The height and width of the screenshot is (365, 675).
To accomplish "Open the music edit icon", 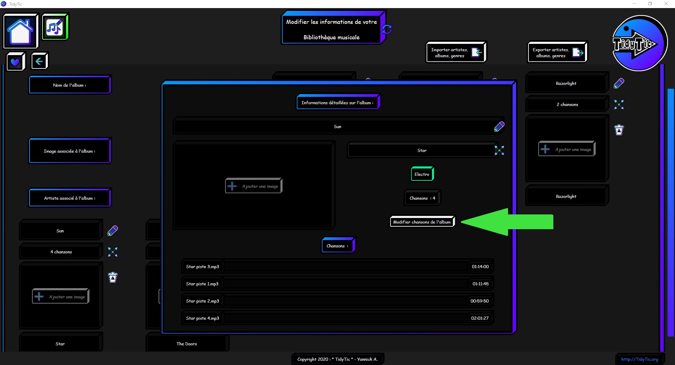I will click(x=55, y=27).
